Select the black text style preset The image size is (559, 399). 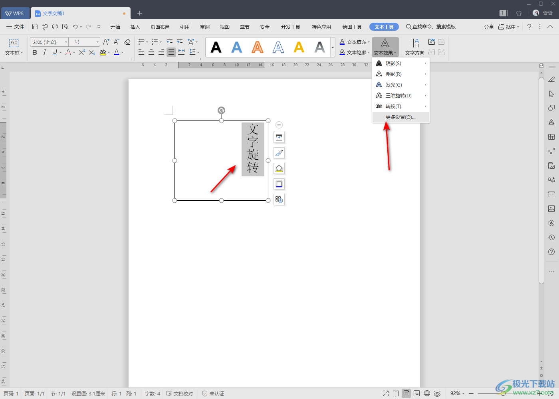click(216, 47)
